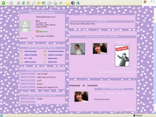Click the IM / Call link

(28, 58)
